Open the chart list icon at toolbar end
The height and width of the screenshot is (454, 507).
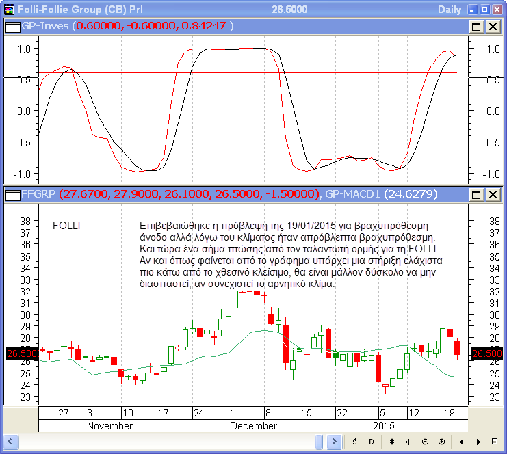pos(495,442)
